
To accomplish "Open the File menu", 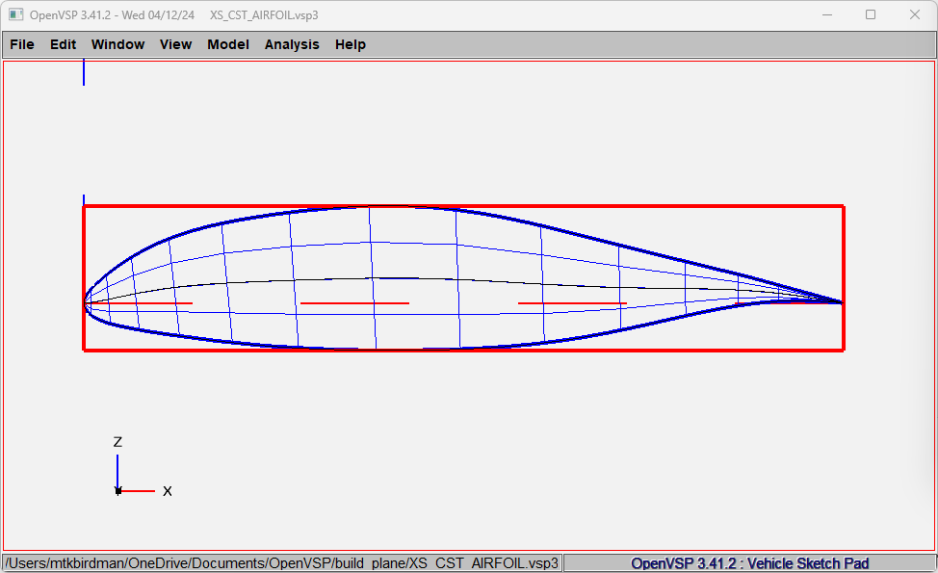I will click(22, 44).
